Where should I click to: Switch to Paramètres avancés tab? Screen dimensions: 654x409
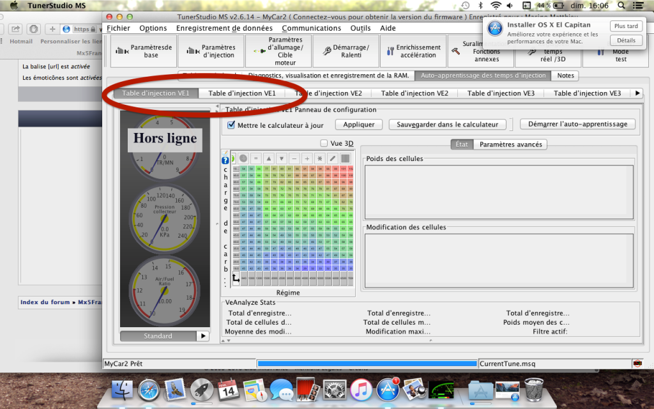click(510, 144)
